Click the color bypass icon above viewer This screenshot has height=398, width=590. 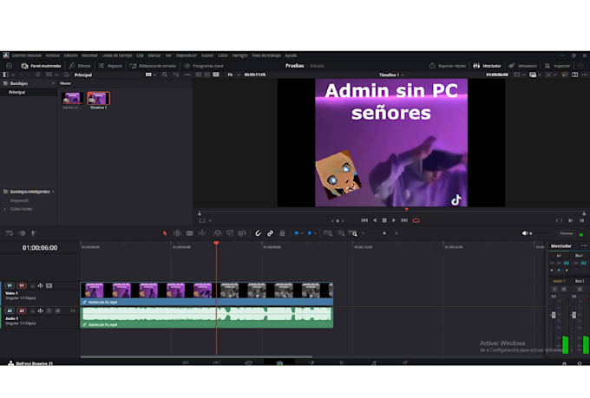pyautogui.click(x=565, y=75)
